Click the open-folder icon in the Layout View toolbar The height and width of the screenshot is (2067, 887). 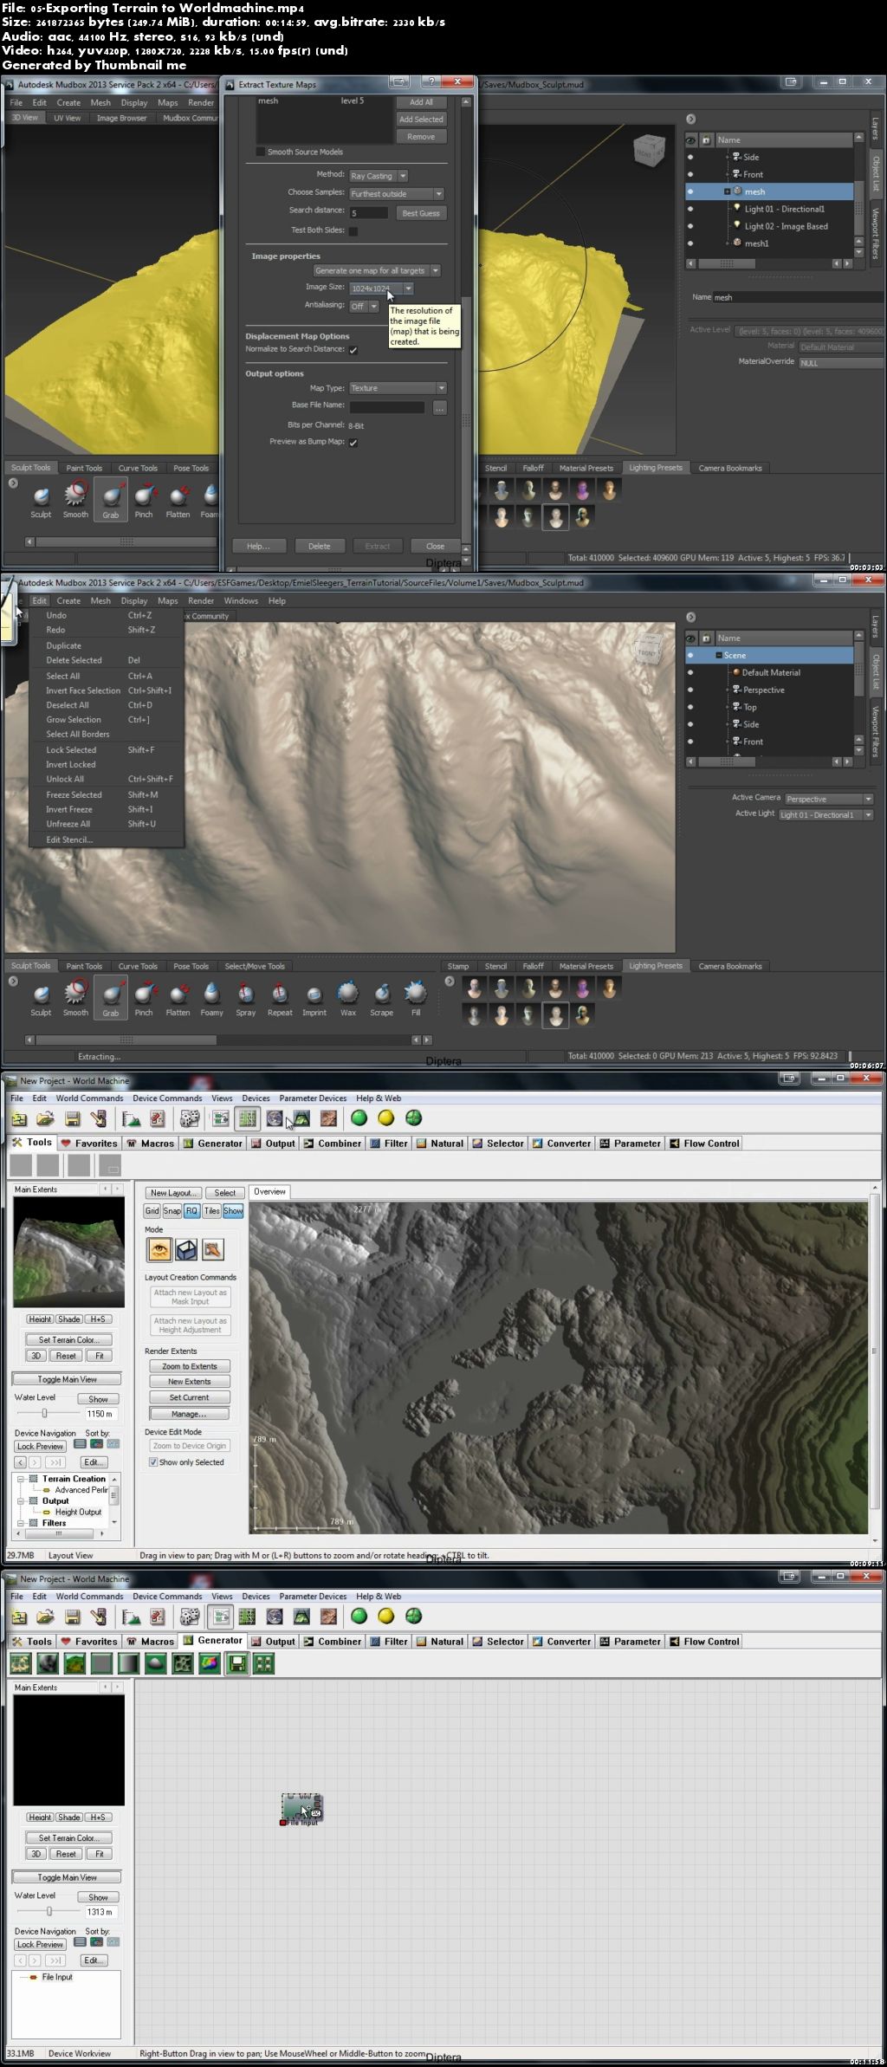tap(45, 1118)
